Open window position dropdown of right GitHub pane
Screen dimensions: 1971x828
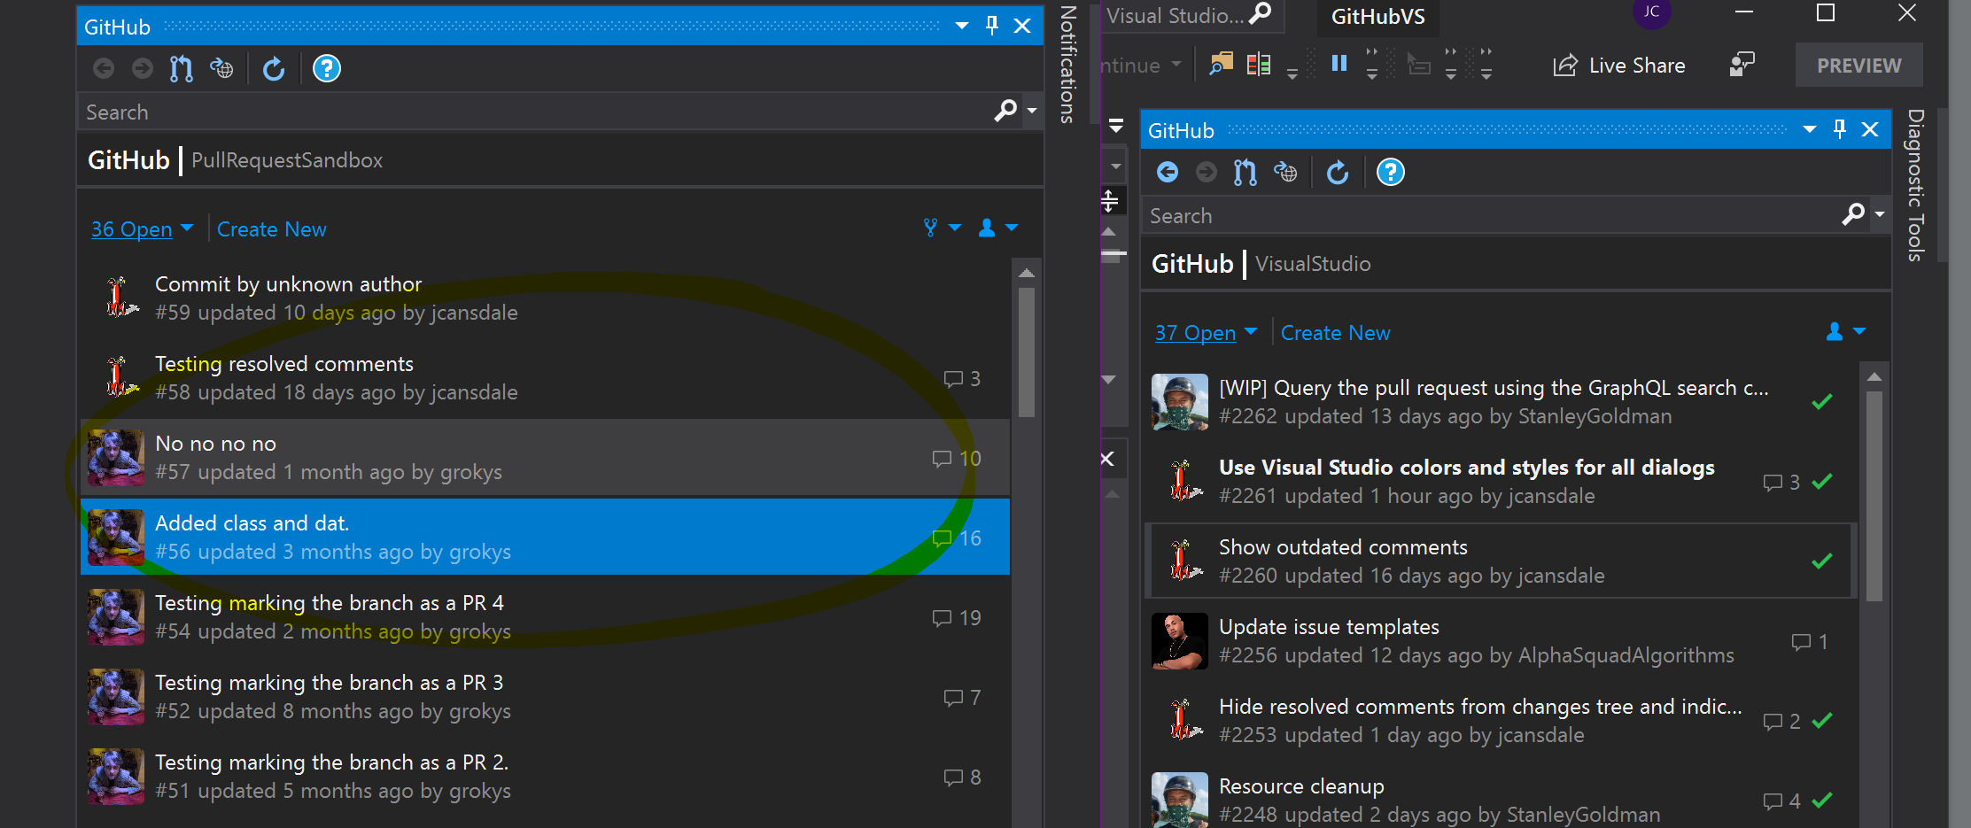pyautogui.click(x=1810, y=129)
